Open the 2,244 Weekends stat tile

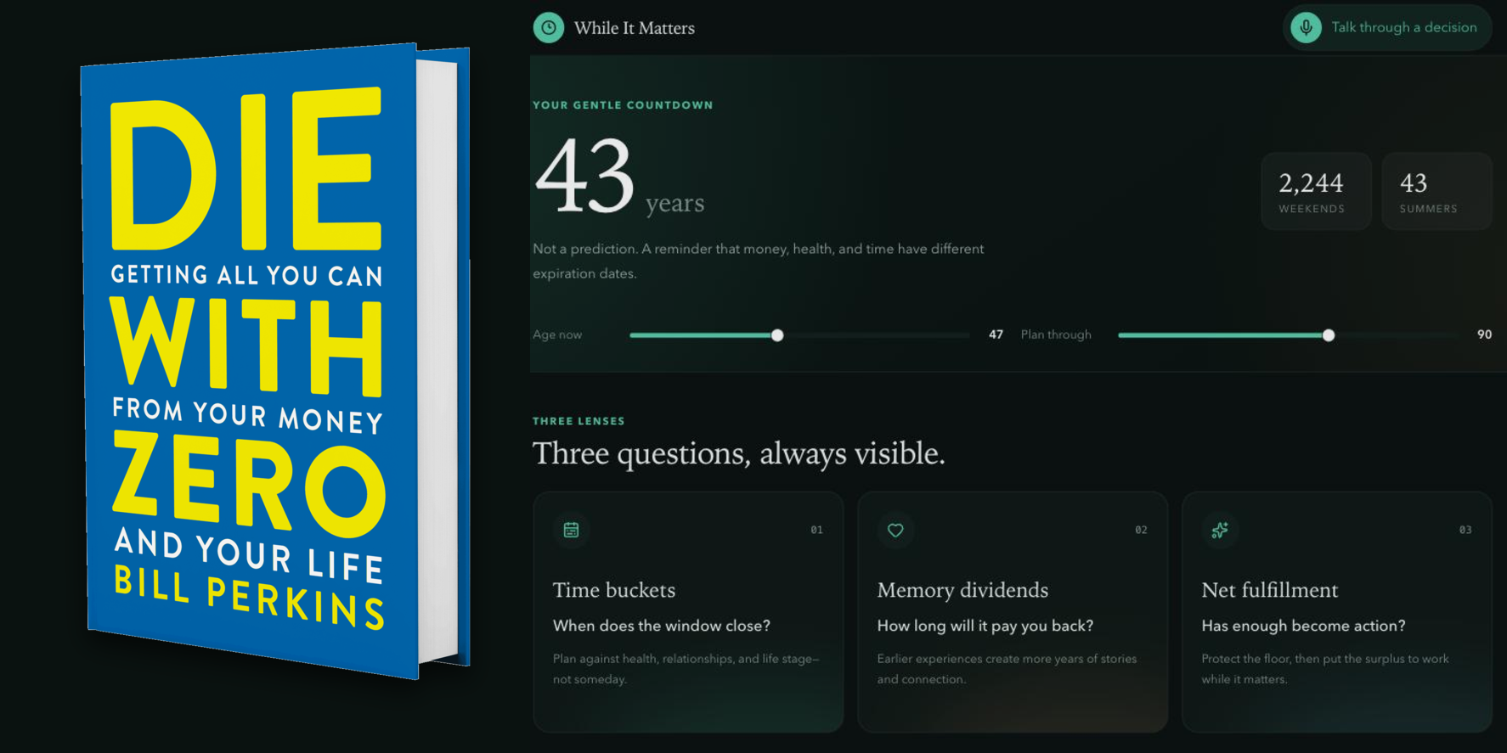[x=1316, y=191]
